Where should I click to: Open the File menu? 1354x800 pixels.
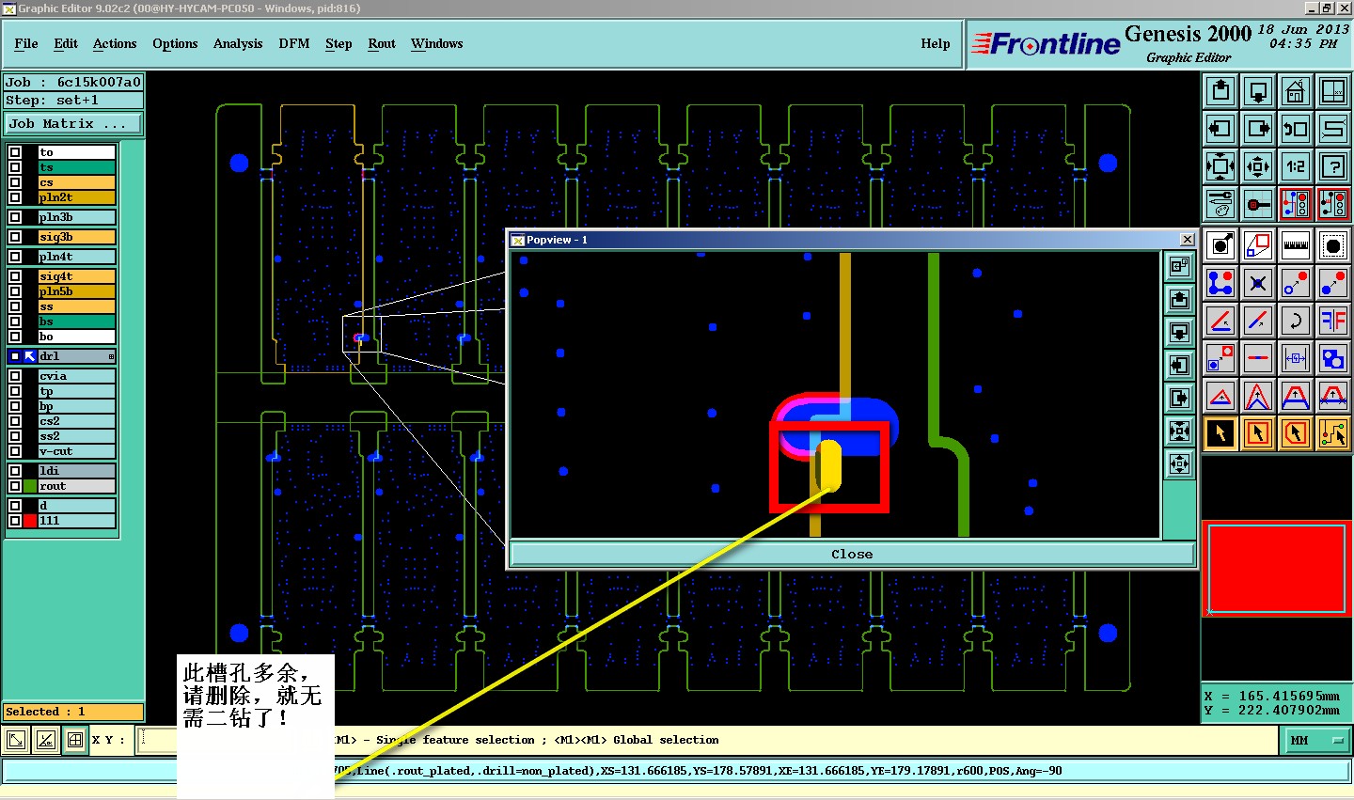click(26, 43)
